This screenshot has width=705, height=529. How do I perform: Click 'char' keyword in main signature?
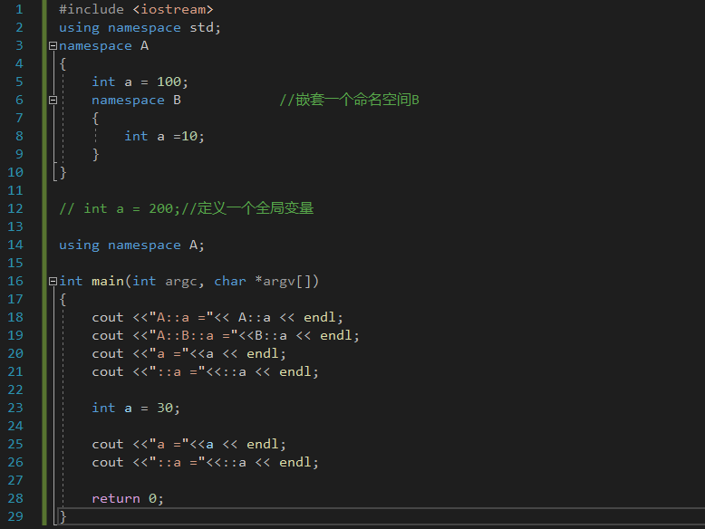click(230, 282)
